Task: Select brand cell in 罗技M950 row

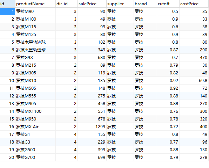Action: click(x=145, y=119)
